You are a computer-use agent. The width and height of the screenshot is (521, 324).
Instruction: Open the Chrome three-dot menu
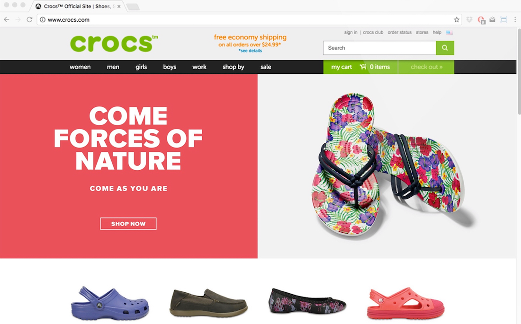pos(515,19)
